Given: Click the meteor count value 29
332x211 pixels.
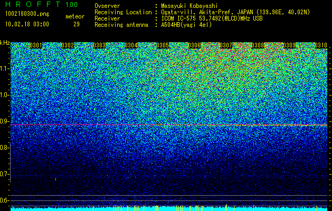Looking at the screenshot, I should point(77,24).
